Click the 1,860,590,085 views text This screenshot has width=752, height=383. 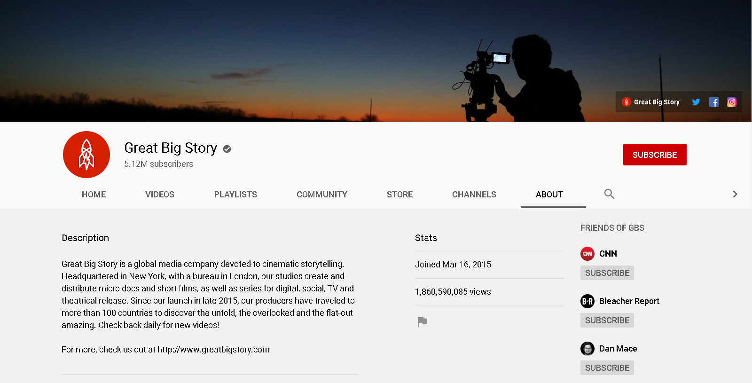coord(453,292)
